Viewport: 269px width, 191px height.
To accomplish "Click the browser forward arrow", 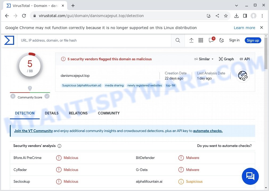I will pos(15,16).
